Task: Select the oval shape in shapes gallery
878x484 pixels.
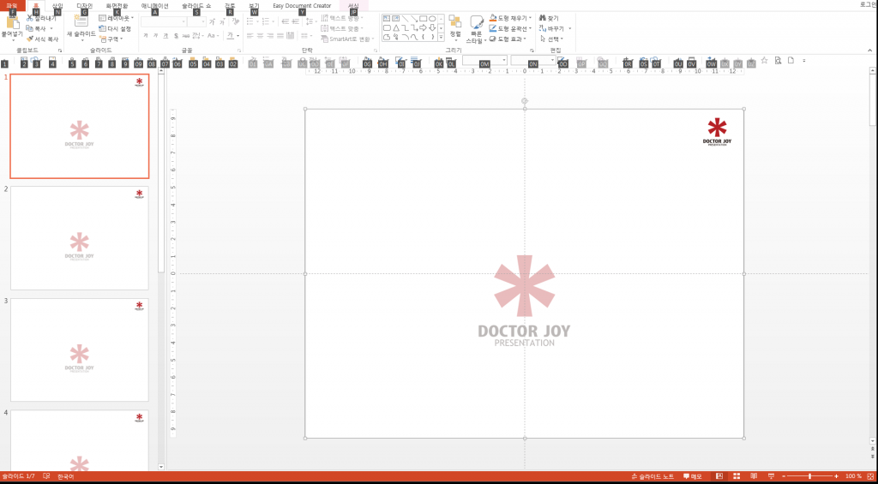Action: pyautogui.click(x=432, y=19)
